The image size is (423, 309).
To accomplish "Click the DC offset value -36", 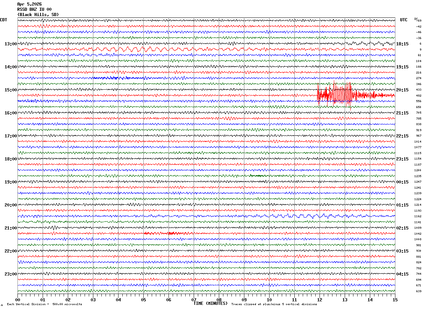I will [x=419, y=38].
